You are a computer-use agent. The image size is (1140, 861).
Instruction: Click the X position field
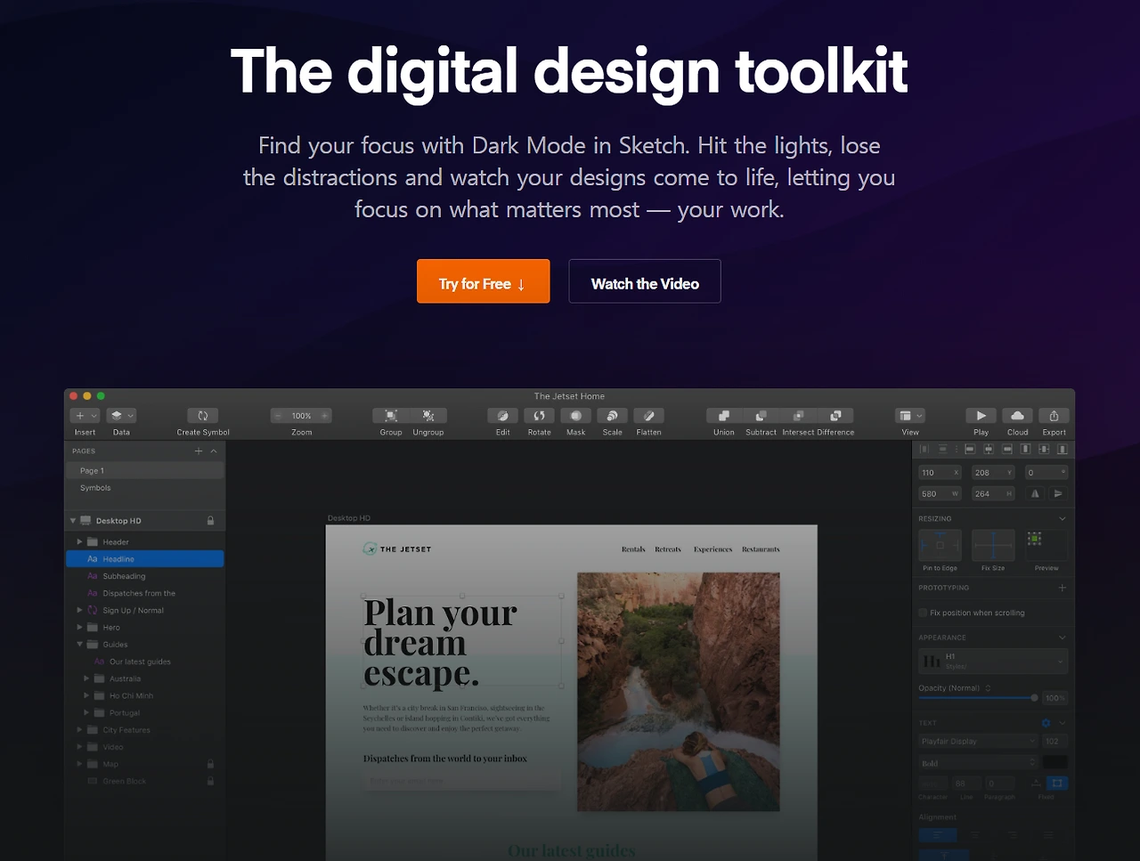coord(940,473)
